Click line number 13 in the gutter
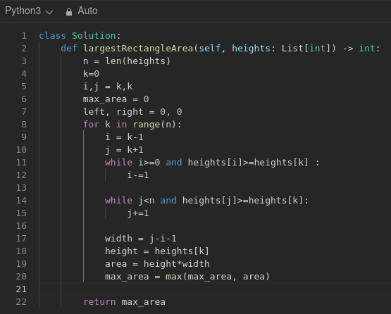This screenshot has width=391, height=314. [21, 188]
